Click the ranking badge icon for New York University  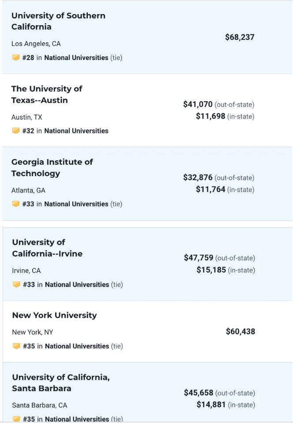[17, 346]
